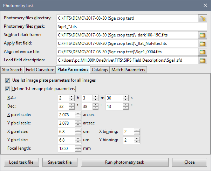This screenshot has height=171, width=211.
Task: Decrease Y pixel size with down arrow
Action: coord(78,142)
